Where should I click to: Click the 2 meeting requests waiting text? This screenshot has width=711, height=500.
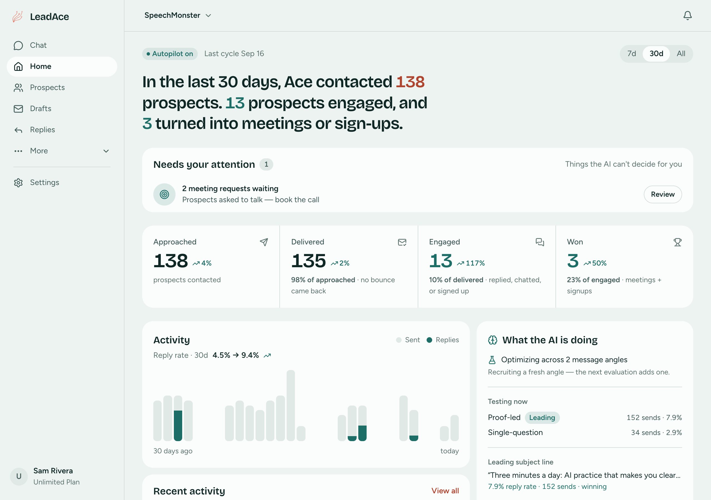230,189
